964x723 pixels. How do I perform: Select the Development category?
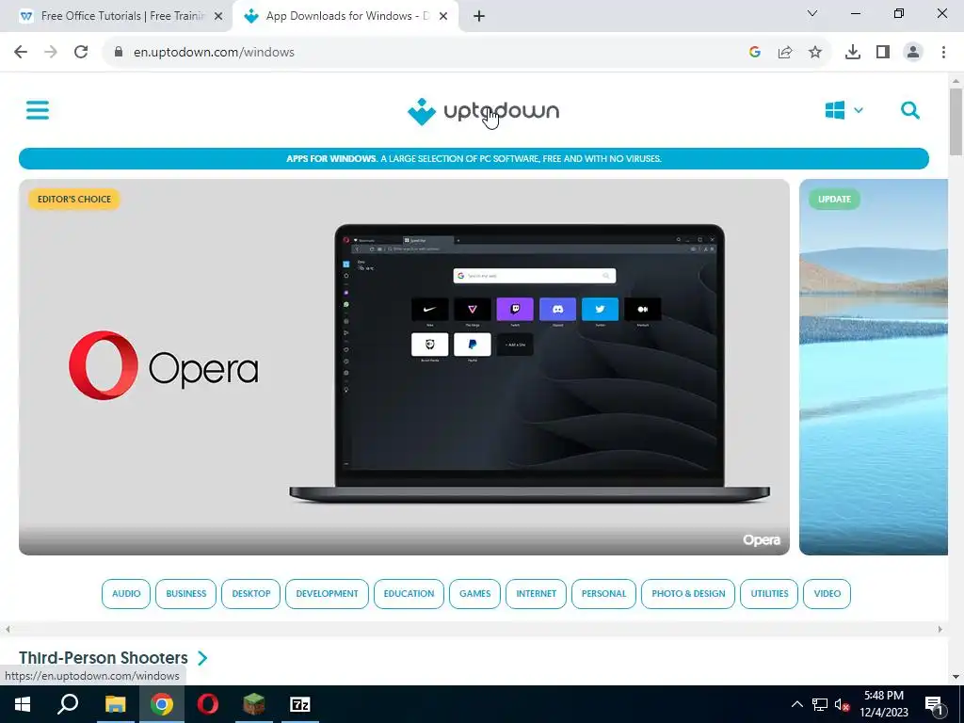pos(327,594)
